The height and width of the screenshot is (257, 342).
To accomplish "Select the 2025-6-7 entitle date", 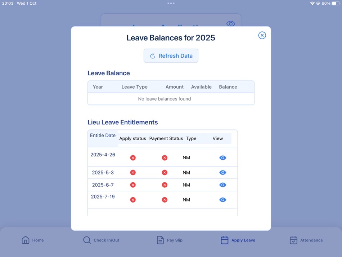I will point(103,185).
